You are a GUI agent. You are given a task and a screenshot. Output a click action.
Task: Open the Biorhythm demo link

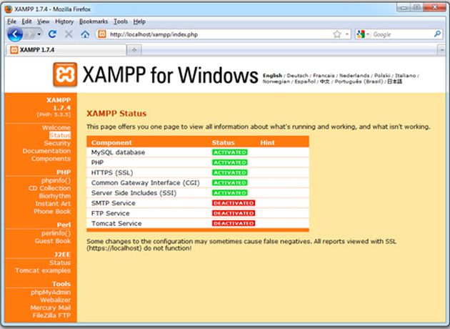tap(55, 196)
